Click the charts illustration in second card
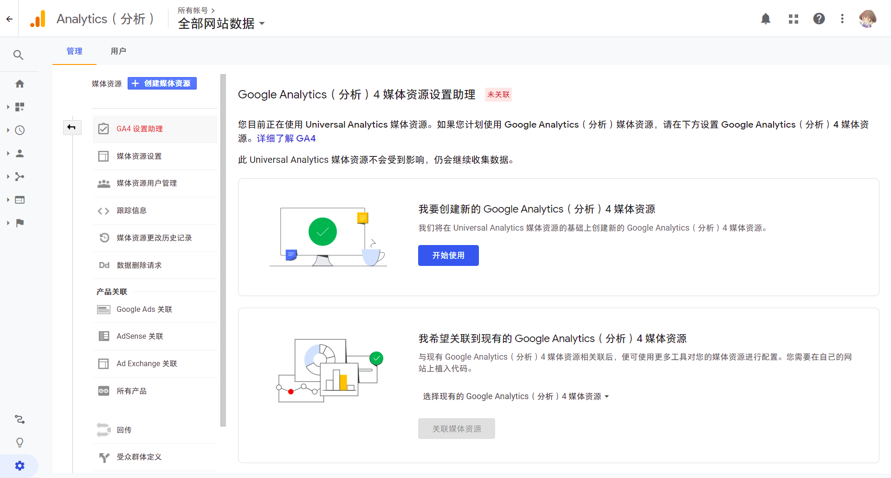 click(329, 370)
